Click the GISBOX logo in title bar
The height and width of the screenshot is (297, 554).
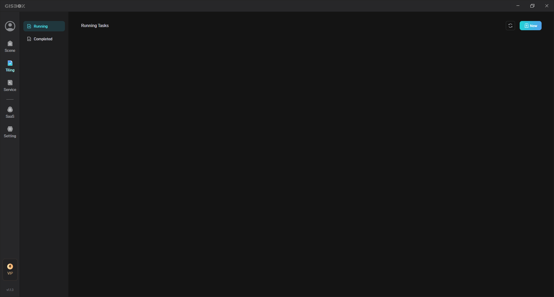(15, 6)
